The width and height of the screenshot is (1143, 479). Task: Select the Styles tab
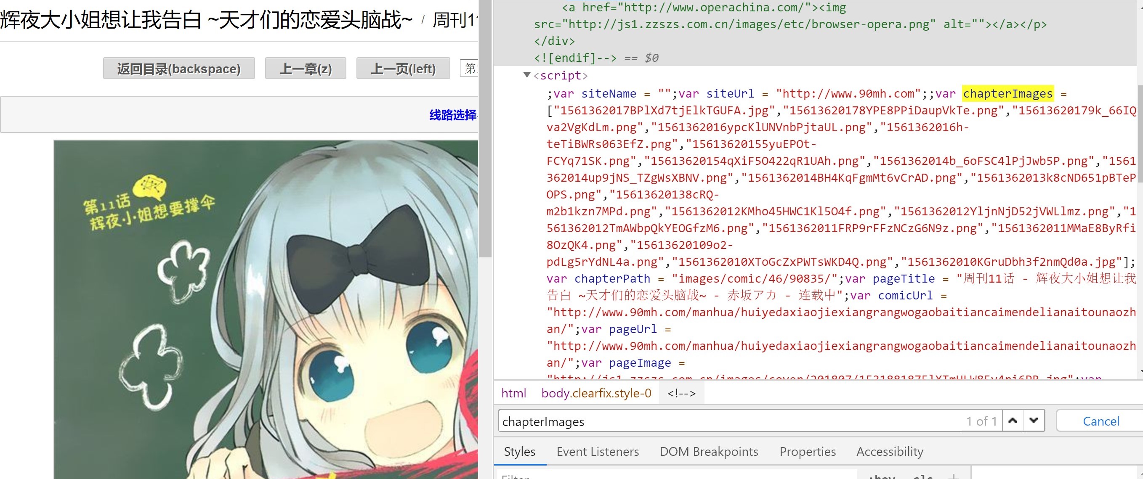(519, 452)
